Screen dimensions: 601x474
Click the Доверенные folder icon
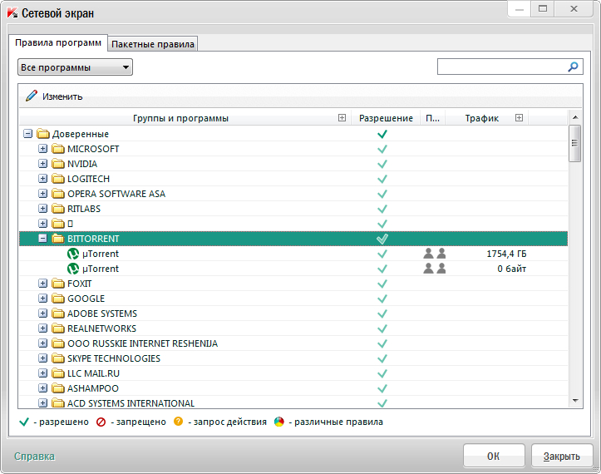pos(43,134)
